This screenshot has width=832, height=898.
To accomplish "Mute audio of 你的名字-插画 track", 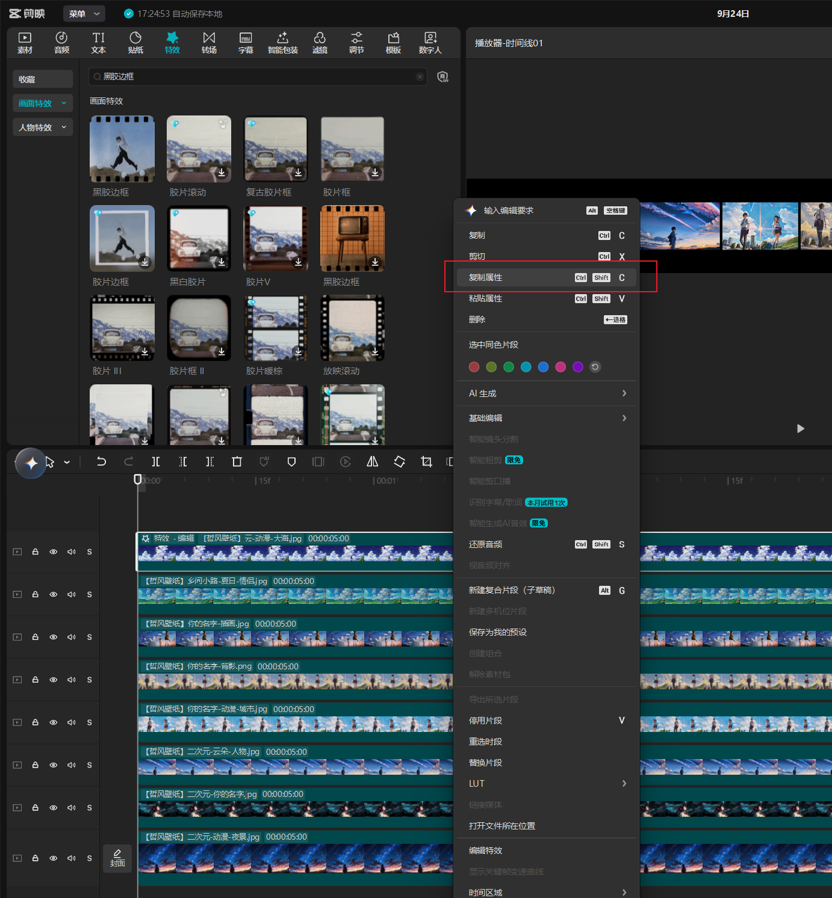I will pos(72,637).
